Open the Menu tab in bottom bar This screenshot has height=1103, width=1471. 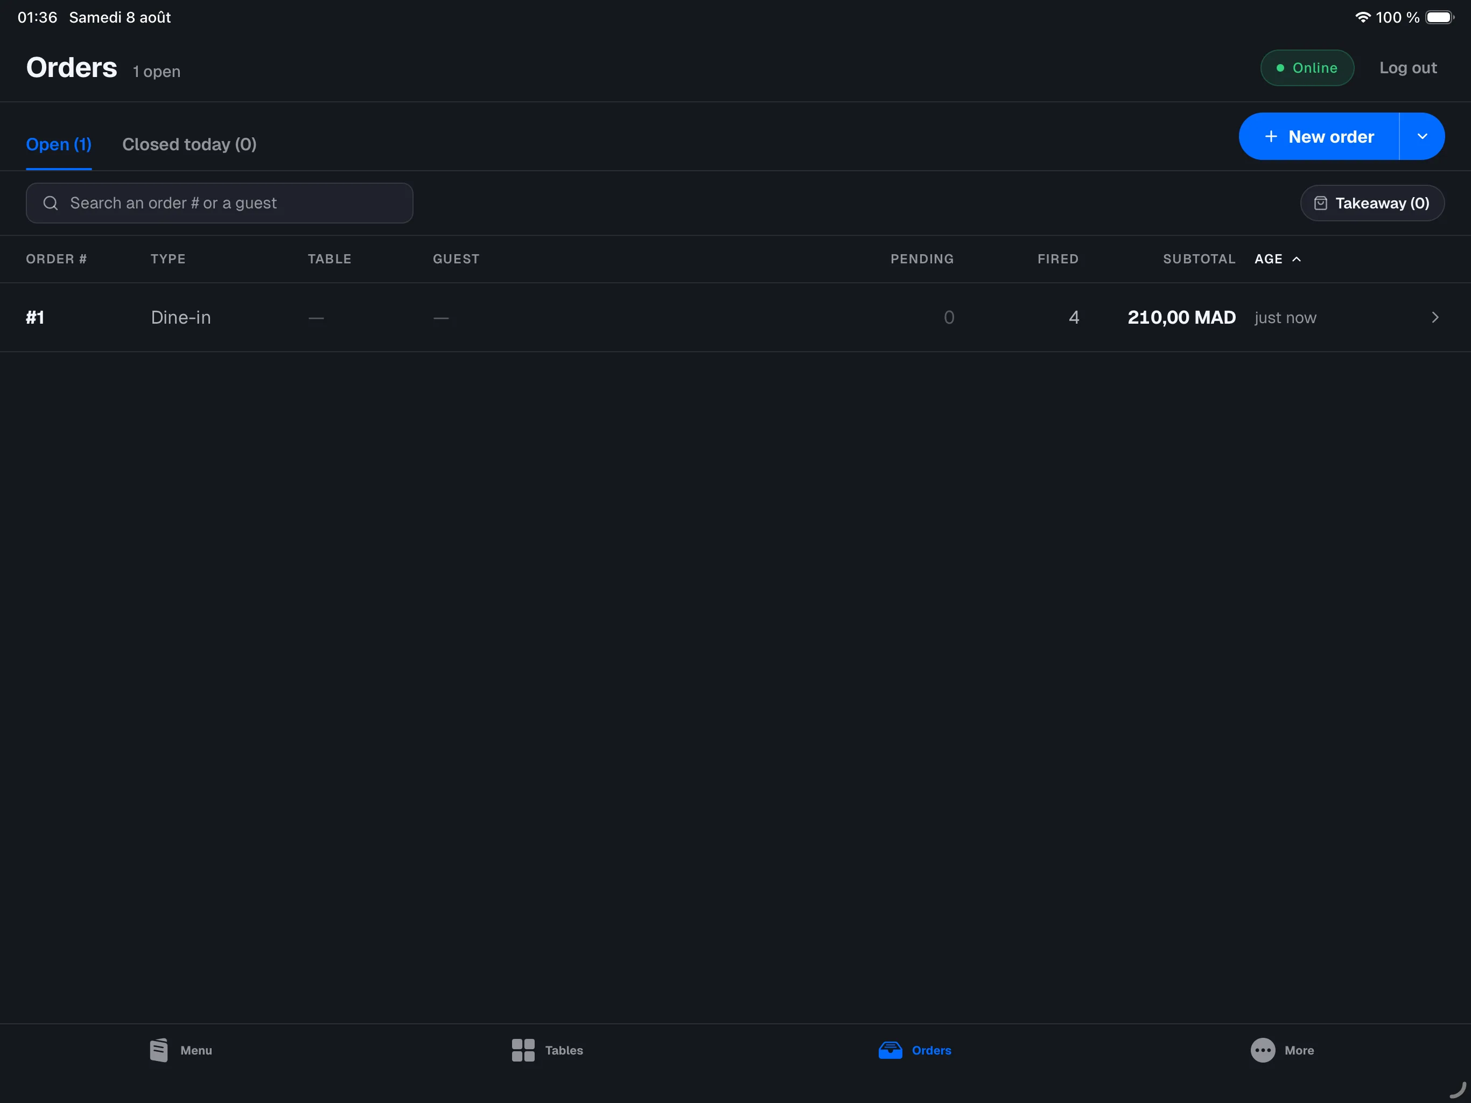181,1050
